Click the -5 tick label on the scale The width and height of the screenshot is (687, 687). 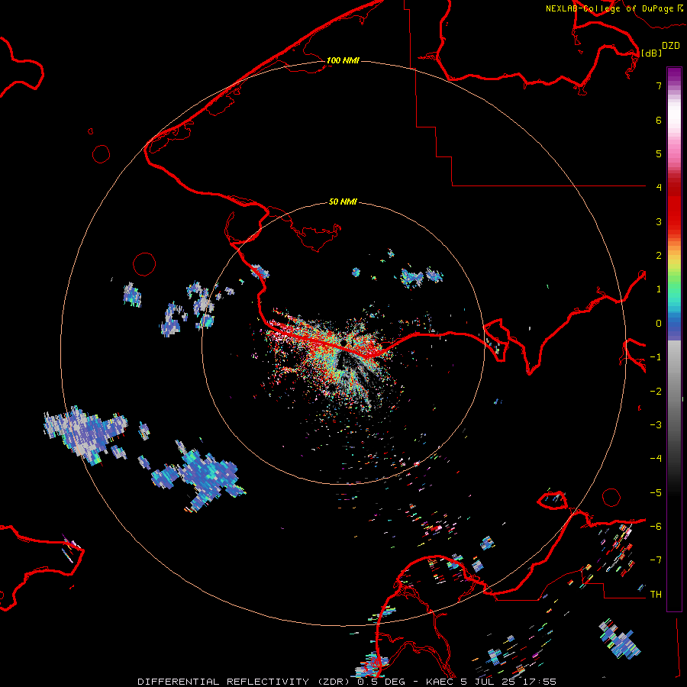[x=656, y=493]
